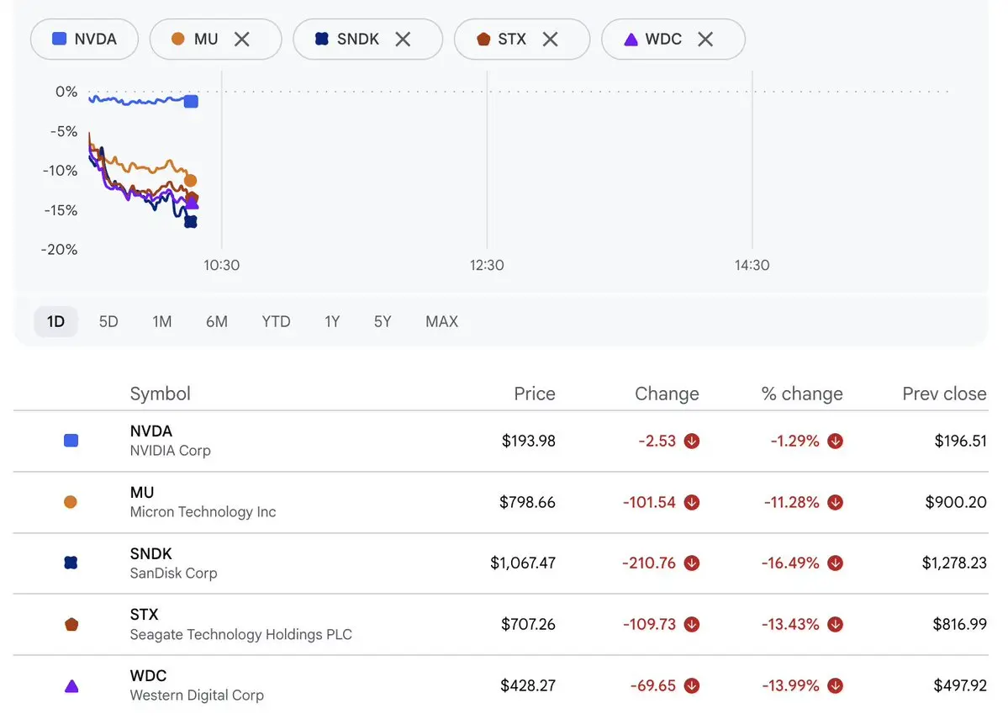Image resolution: width=1008 pixels, height=719 pixels.
Task: Click the red down-arrow beside NVDA -2.53
Action: coord(692,441)
